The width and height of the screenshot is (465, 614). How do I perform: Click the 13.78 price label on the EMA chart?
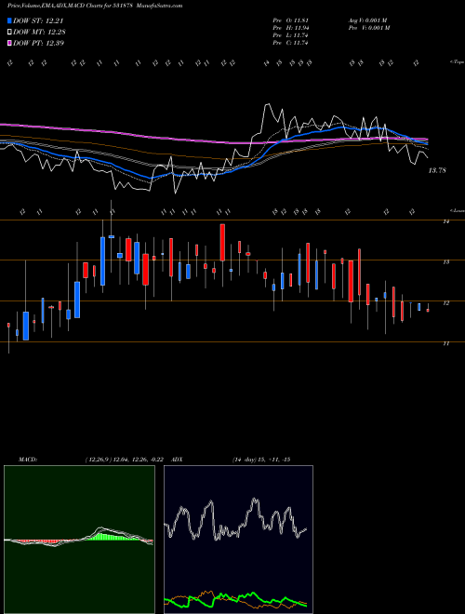click(x=437, y=170)
